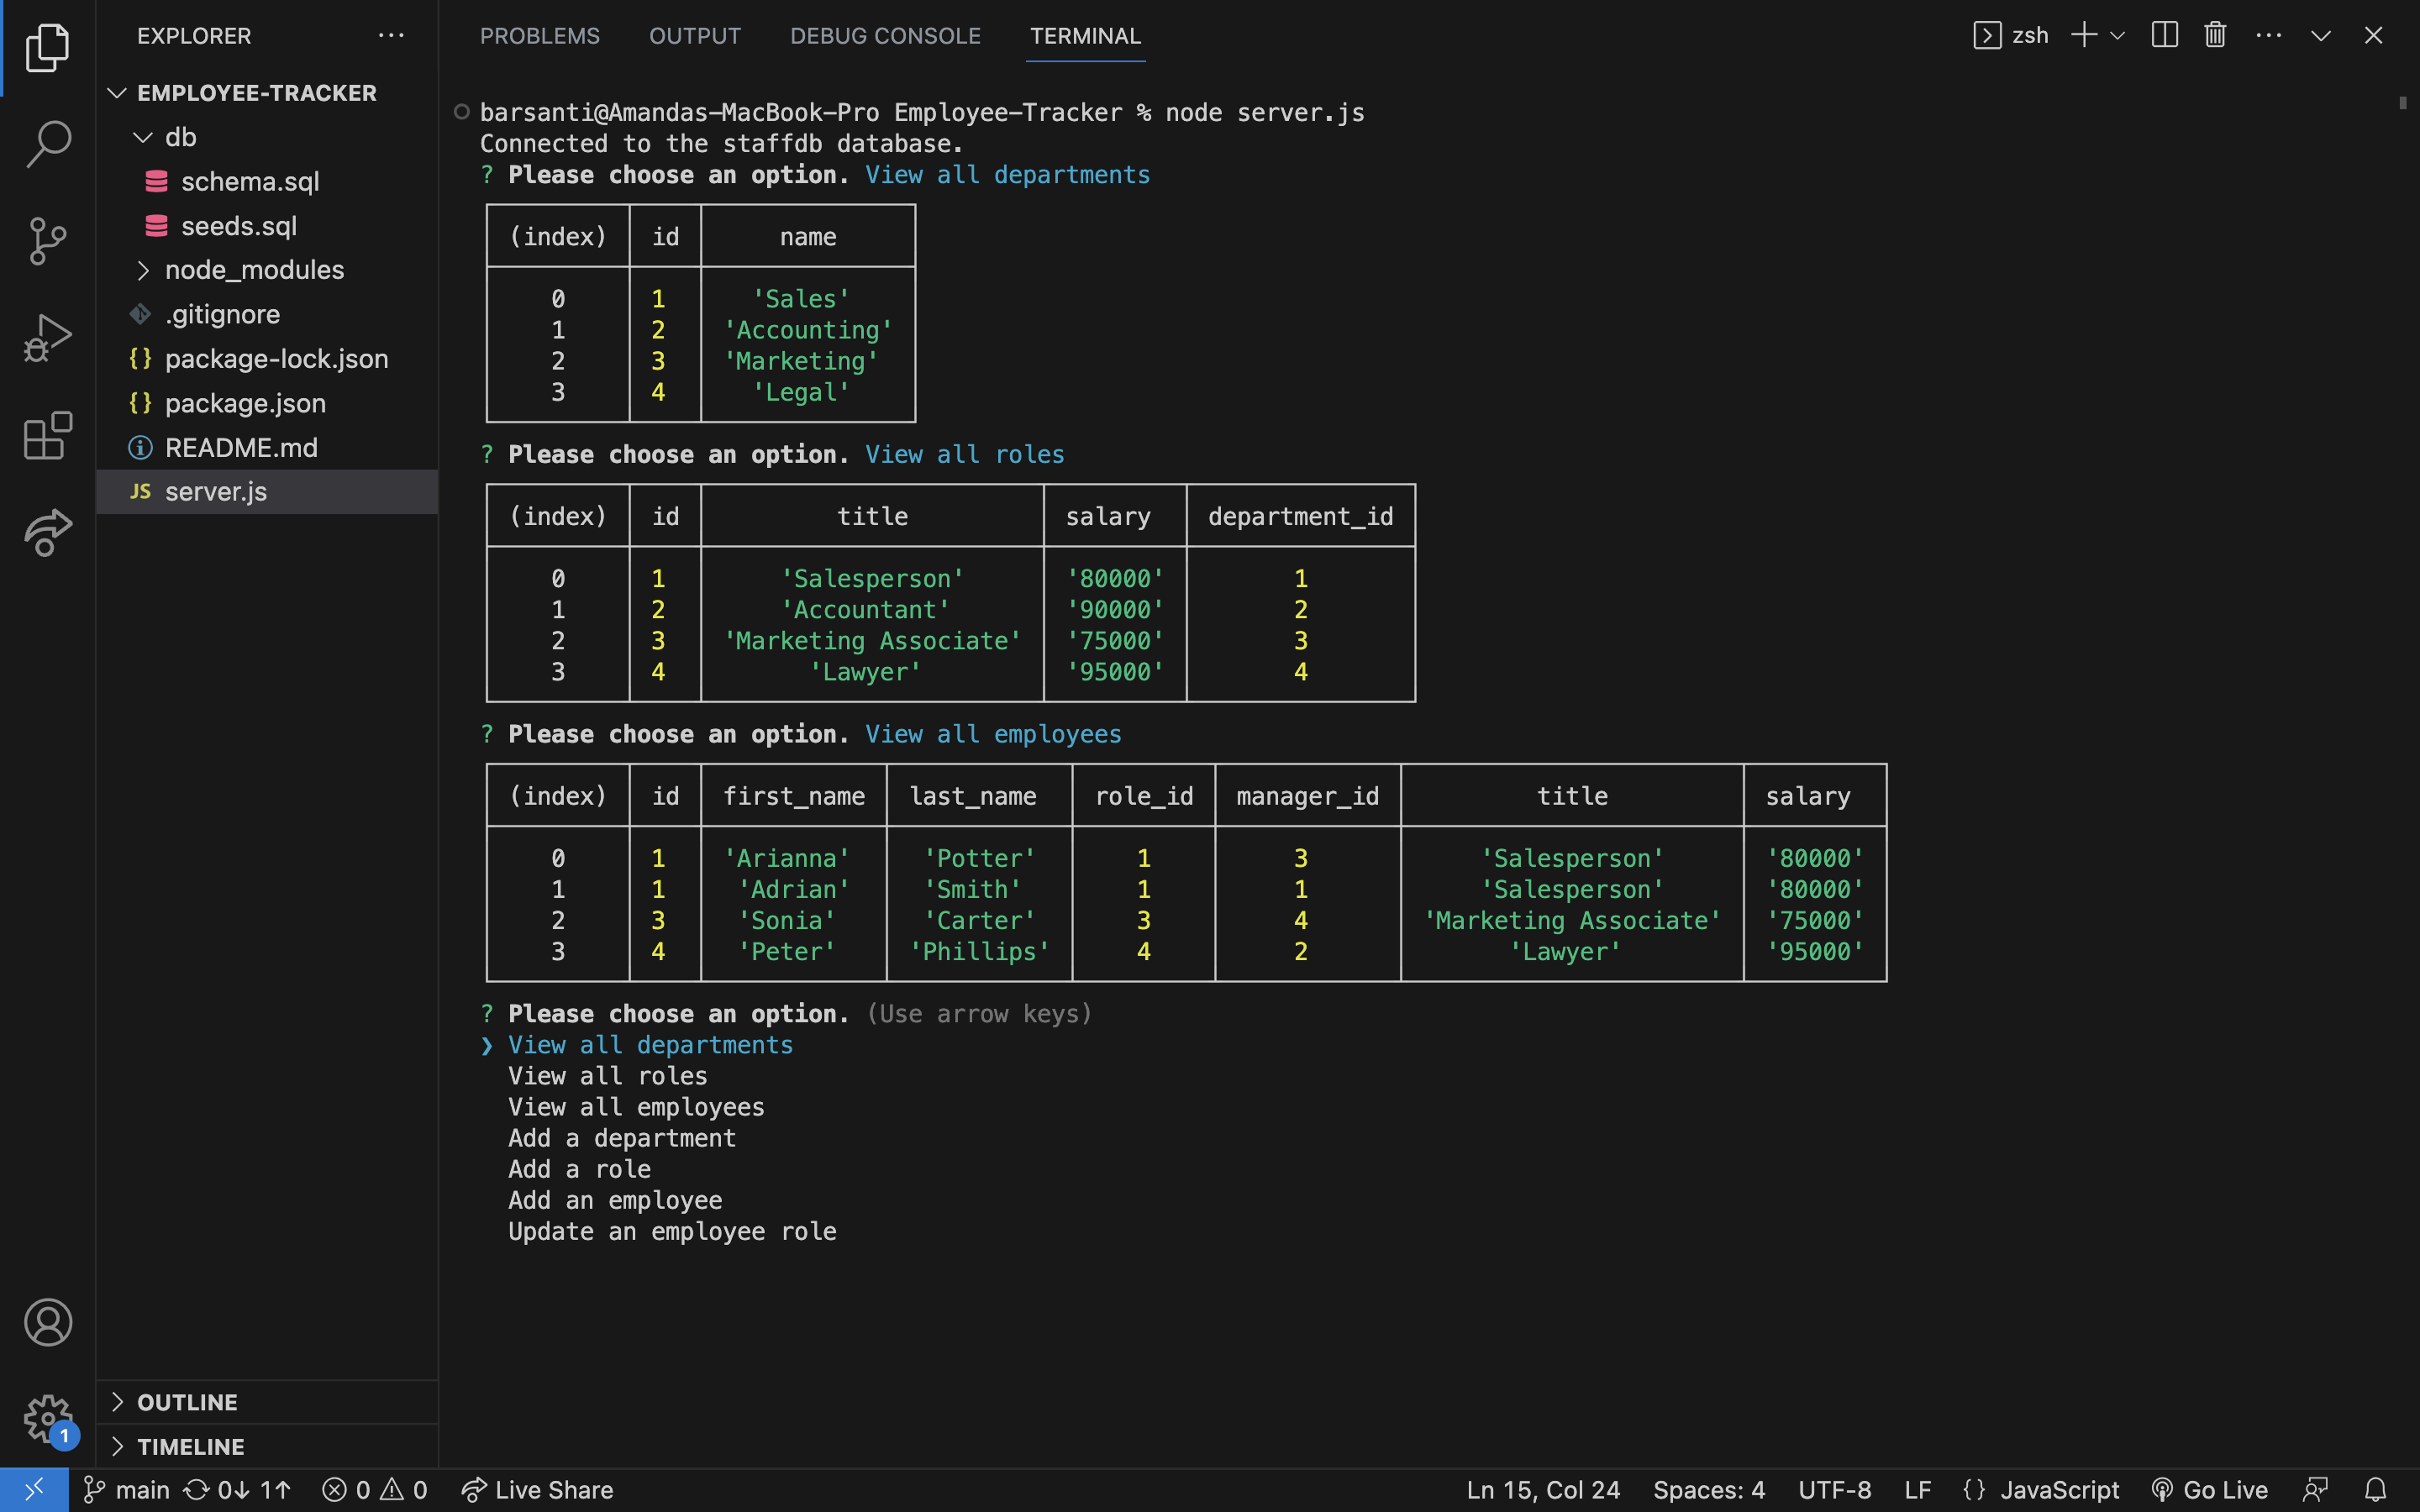2420x1512 pixels.
Task: Open the Accounts icon in the activity bar
Action: pyautogui.click(x=47, y=1322)
